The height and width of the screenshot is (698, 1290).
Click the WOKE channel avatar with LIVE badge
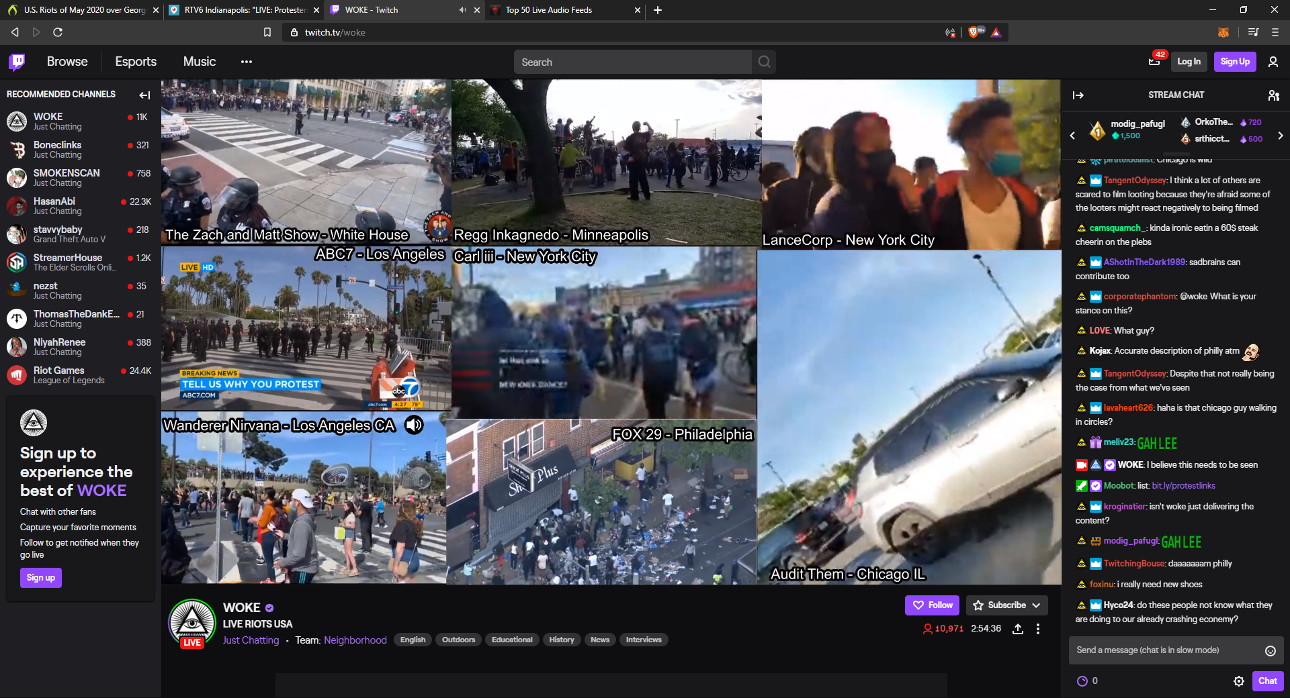tap(192, 624)
